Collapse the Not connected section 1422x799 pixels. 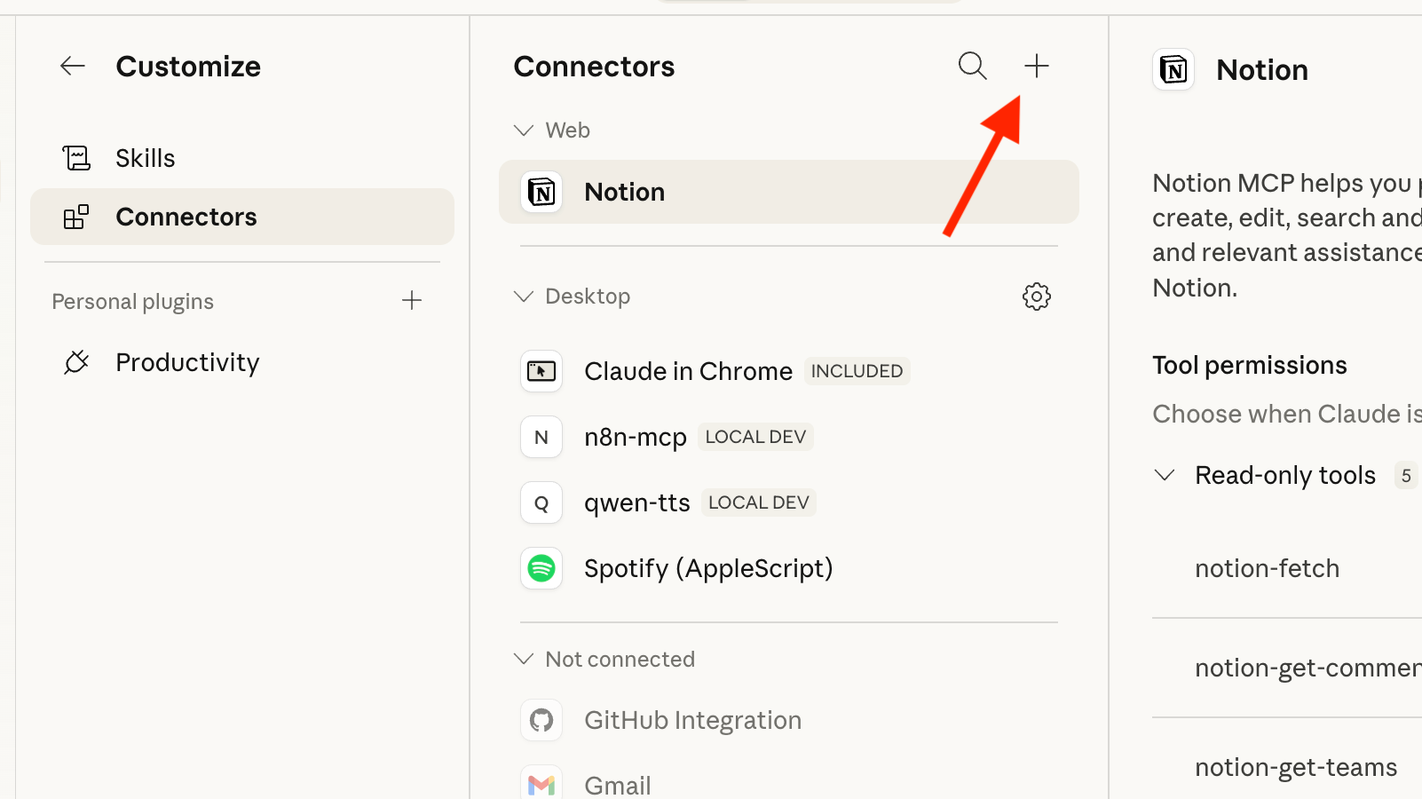[x=524, y=660]
